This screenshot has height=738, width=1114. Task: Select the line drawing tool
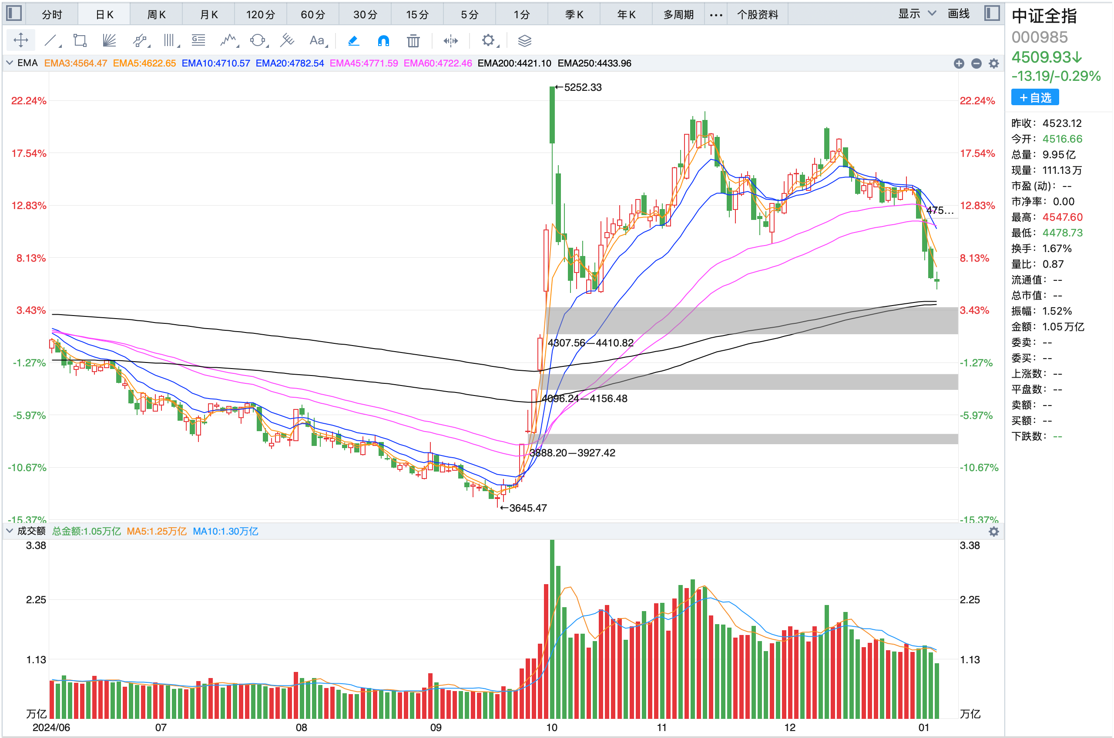coord(50,40)
